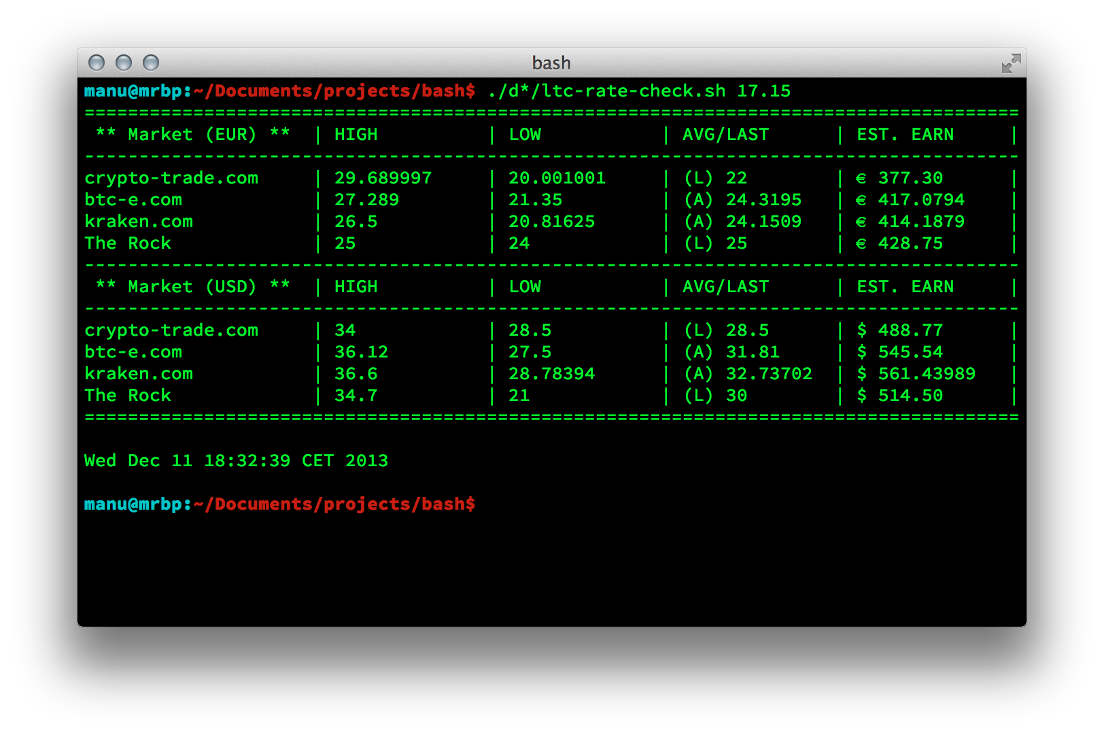The image size is (1104, 734).
Task: Click the EUR btc-e.com HIGH value 27.289
Action: [x=366, y=200]
